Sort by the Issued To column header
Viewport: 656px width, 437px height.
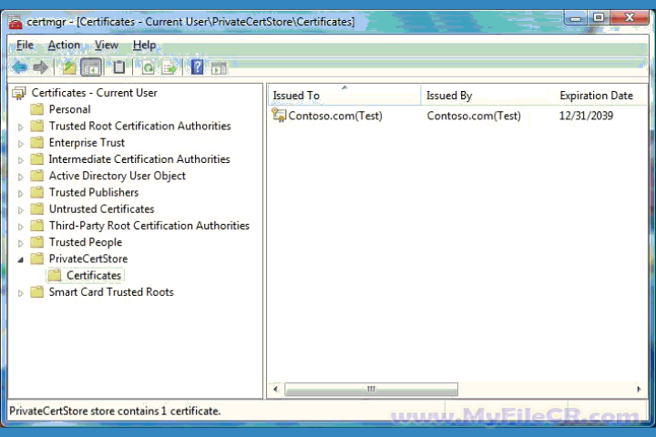click(343, 96)
